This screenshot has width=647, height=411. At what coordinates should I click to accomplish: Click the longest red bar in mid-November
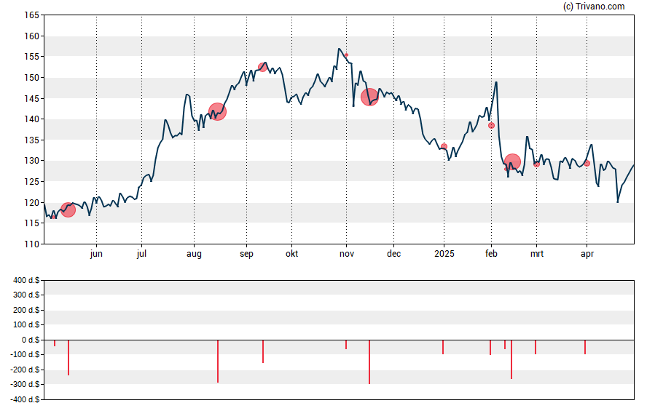pyautogui.click(x=369, y=362)
